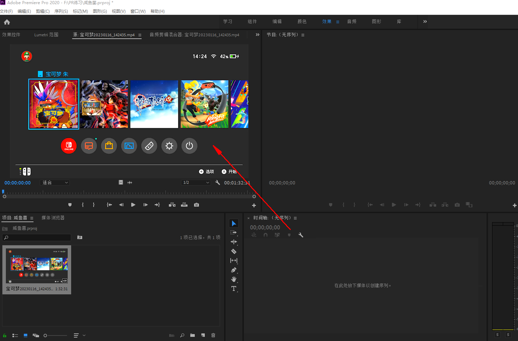Switch Project panel to icon view
Viewport: 518px width, 341px height.
coord(26,335)
